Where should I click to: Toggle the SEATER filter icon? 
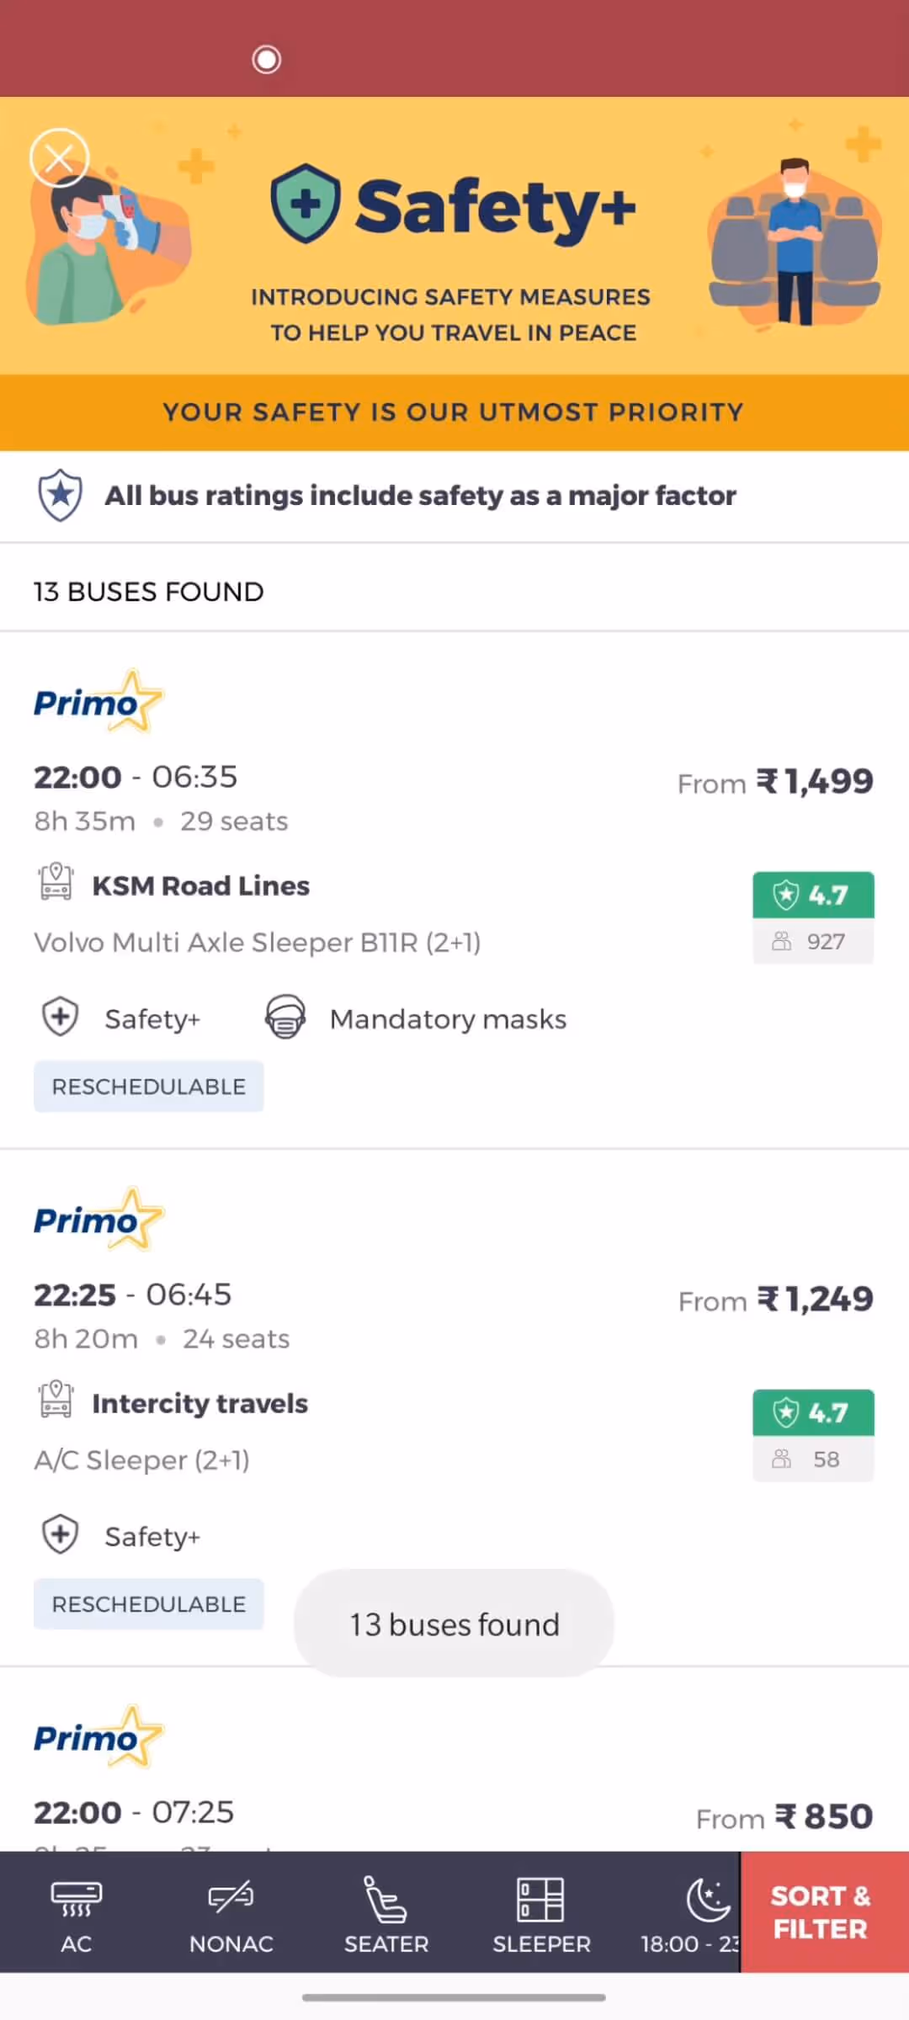tap(385, 1899)
